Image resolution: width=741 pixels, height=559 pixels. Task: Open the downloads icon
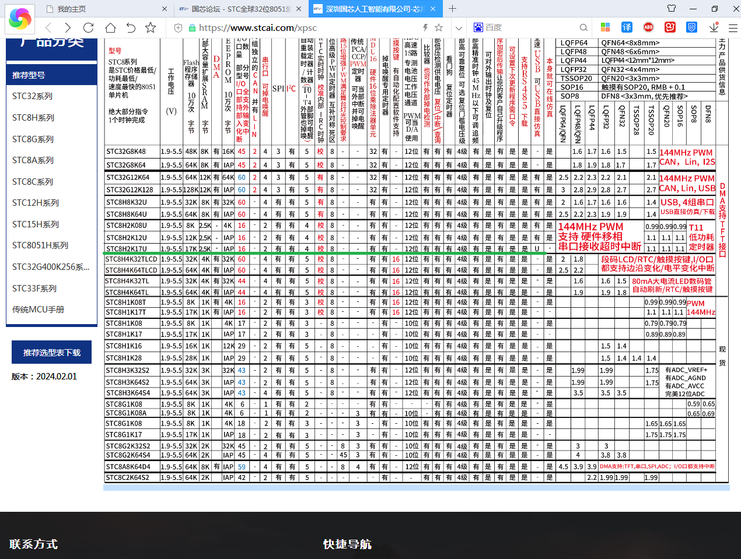pyautogui.click(x=714, y=27)
